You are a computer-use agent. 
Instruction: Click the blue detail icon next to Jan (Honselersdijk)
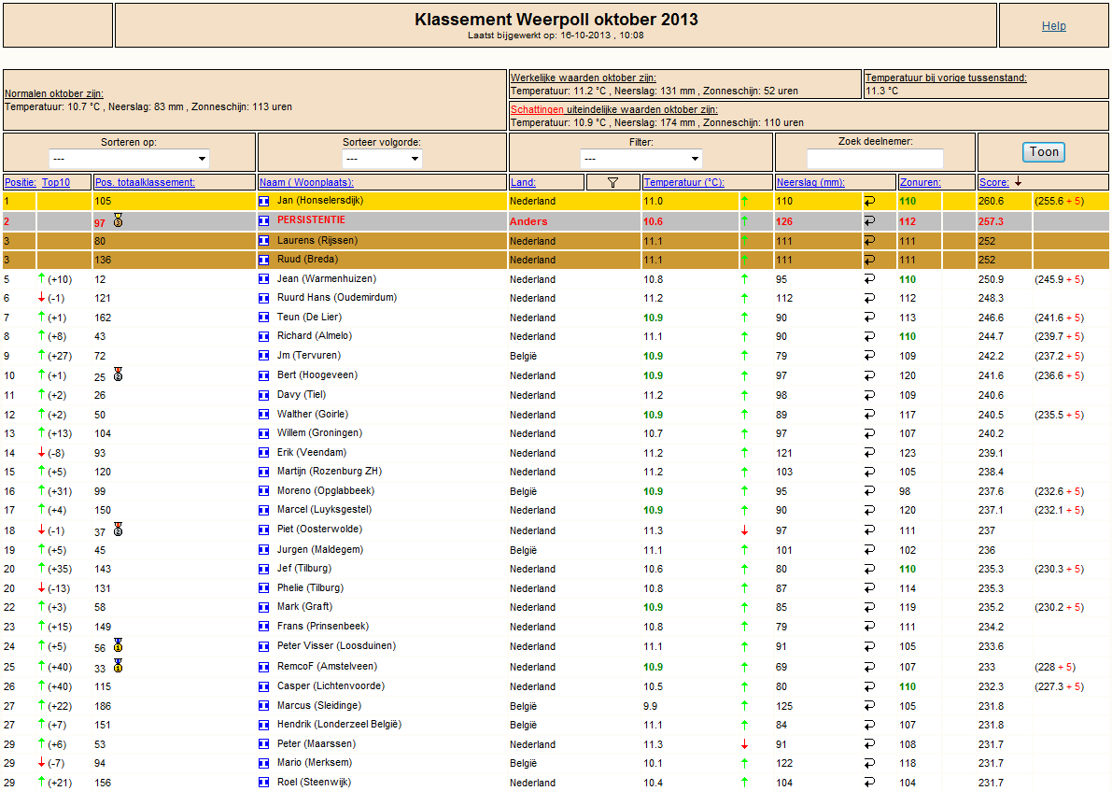(264, 202)
